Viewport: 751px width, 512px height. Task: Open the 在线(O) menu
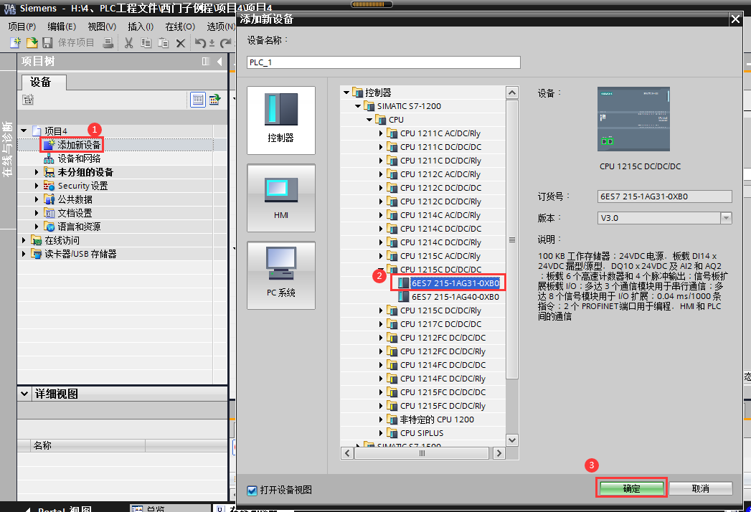(180, 27)
